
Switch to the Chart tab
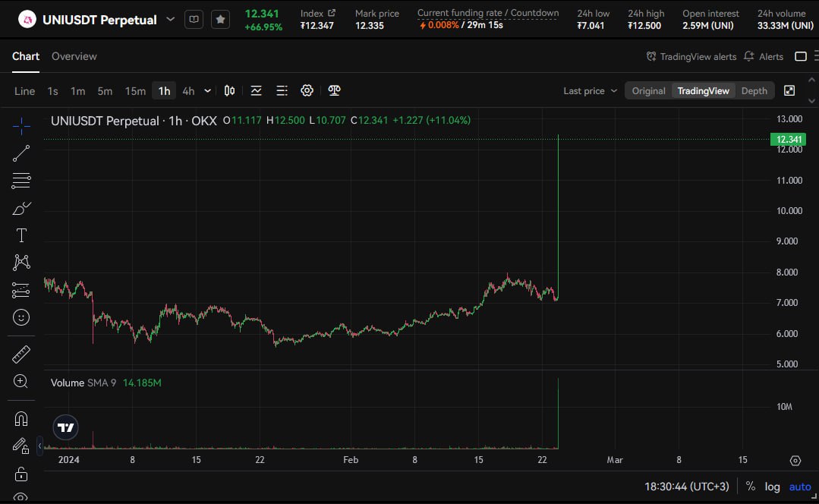click(26, 56)
